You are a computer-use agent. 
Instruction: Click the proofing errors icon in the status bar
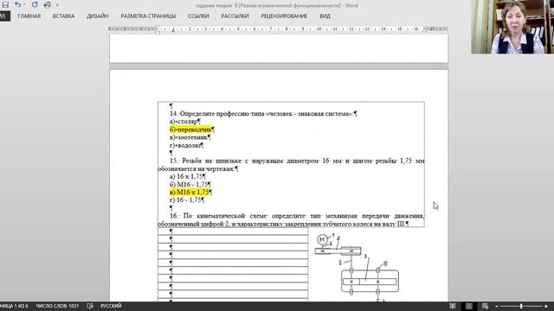90,306
